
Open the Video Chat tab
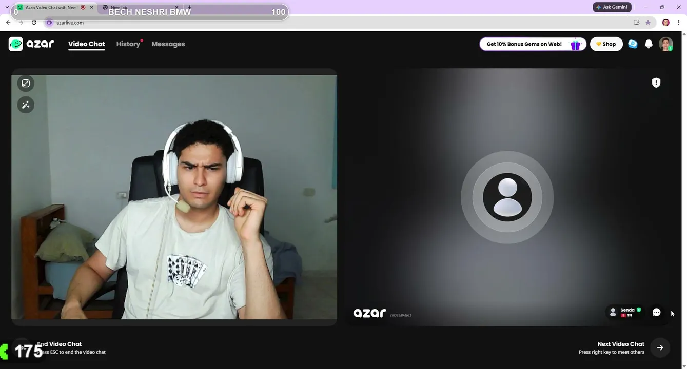(x=86, y=44)
